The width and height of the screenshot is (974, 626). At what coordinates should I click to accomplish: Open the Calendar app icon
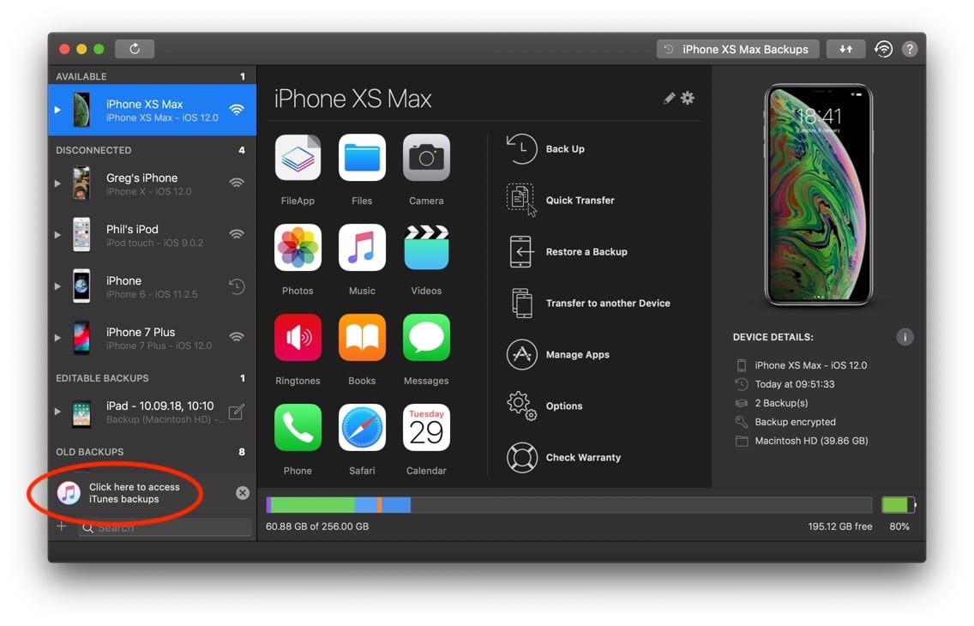(x=426, y=428)
